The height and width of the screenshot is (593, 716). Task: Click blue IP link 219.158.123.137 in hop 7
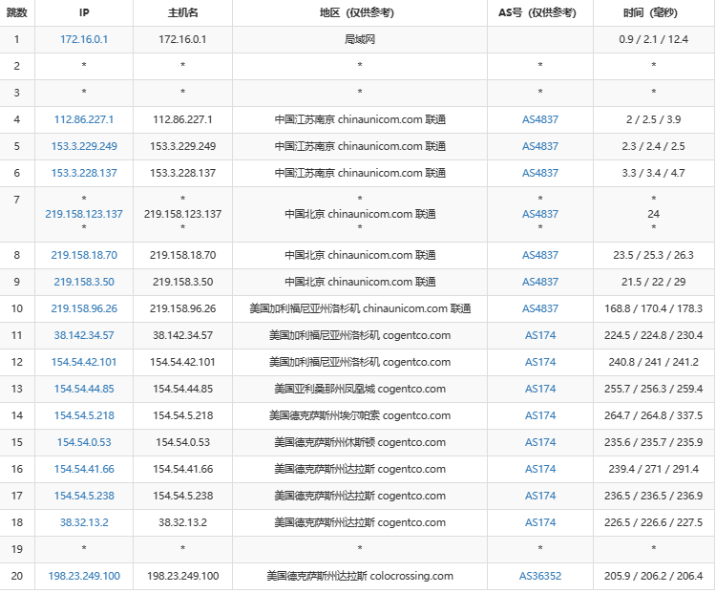point(84,214)
